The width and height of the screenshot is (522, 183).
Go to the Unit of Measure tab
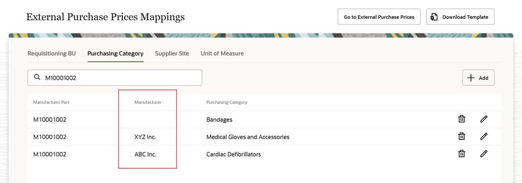[x=222, y=53]
